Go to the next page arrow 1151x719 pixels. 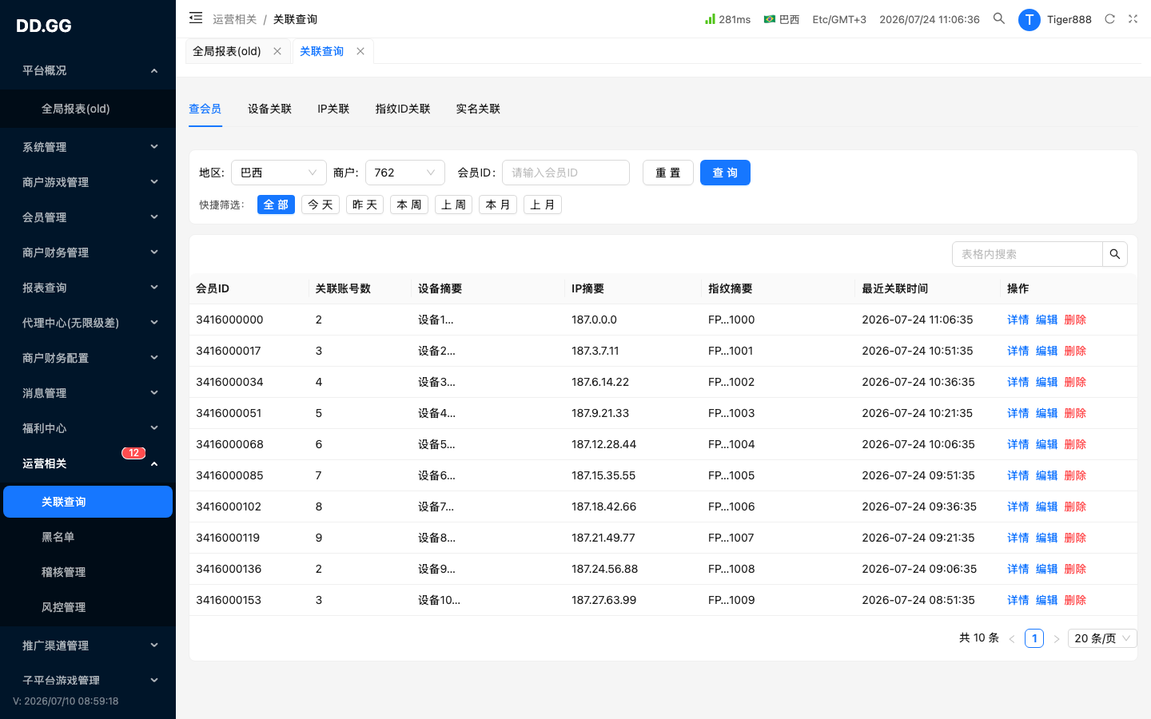[x=1056, y=638]
